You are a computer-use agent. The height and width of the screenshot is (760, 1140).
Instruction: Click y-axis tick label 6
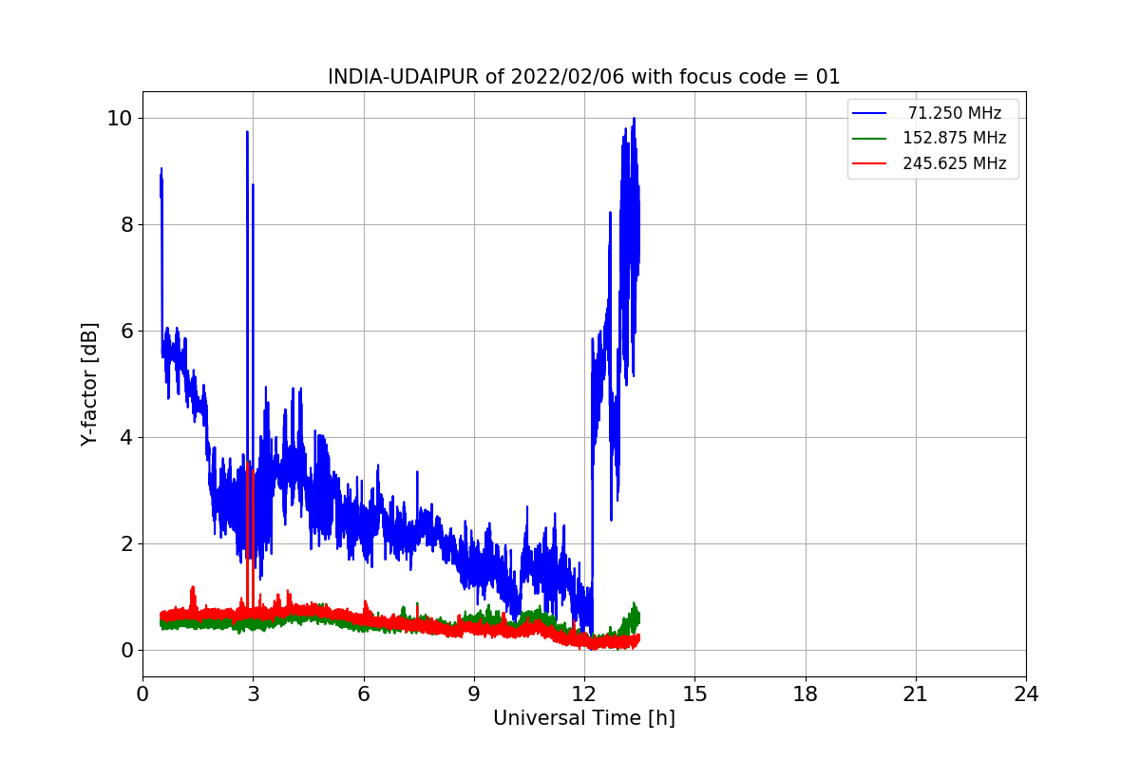124,331
